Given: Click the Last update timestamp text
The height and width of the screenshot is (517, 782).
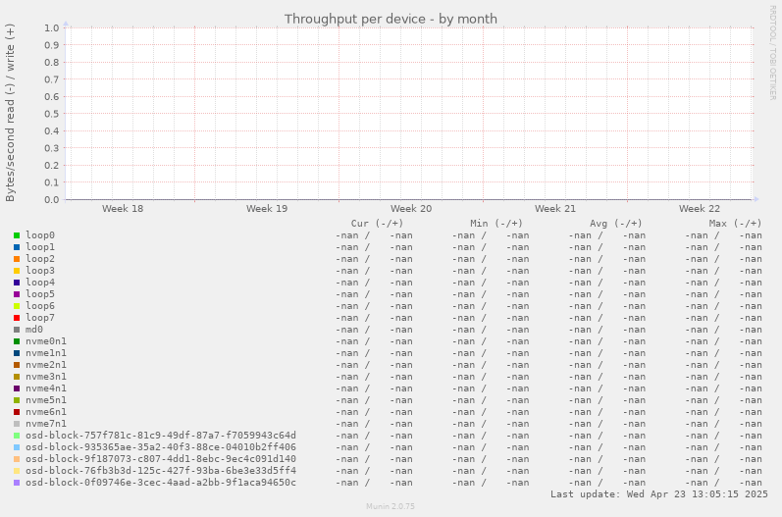Looking at the screenshot, I should point(658,494).
